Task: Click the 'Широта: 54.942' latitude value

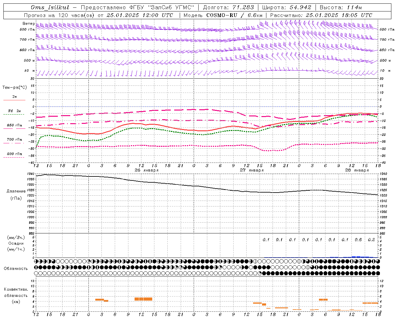Action: pyautogui.click(x=286, y=7)
